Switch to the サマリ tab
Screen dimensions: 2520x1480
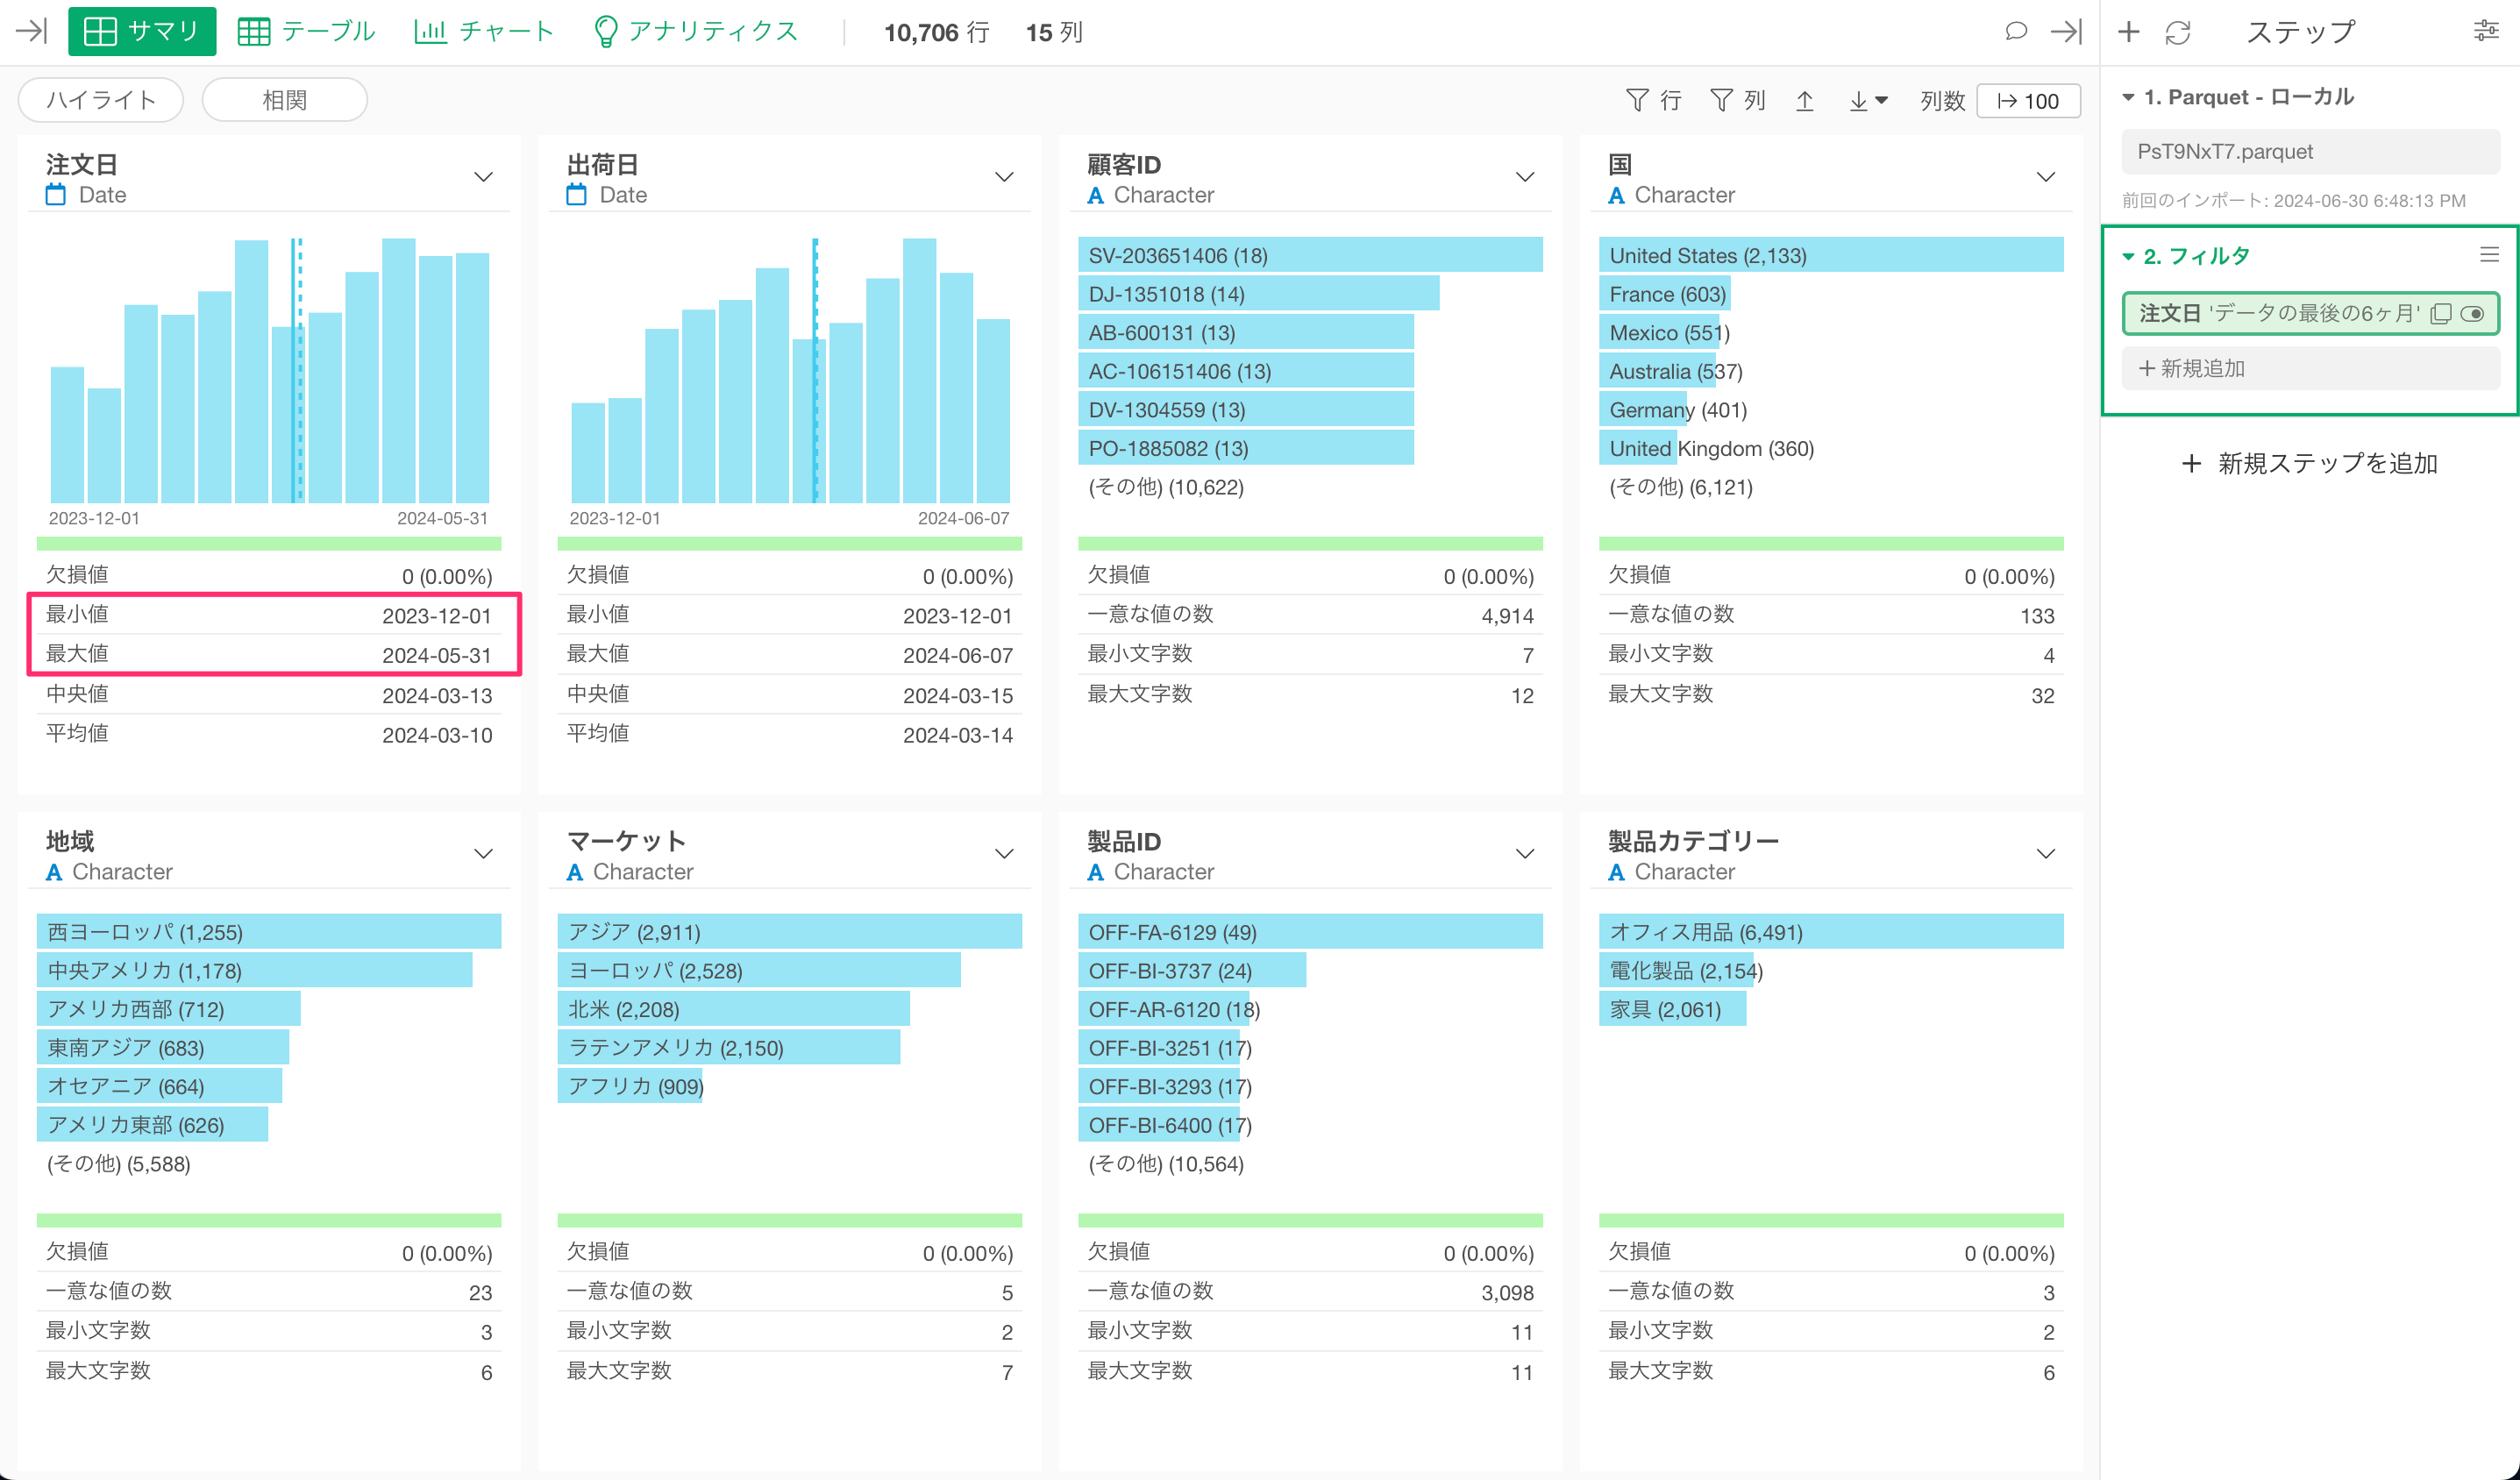point(142,31)
